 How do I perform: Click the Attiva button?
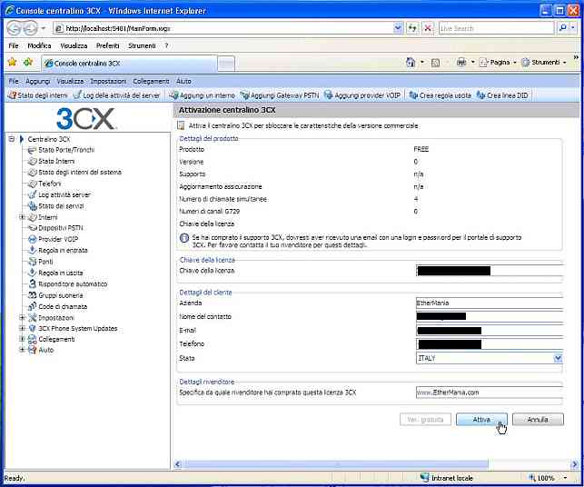click(481, 420)
